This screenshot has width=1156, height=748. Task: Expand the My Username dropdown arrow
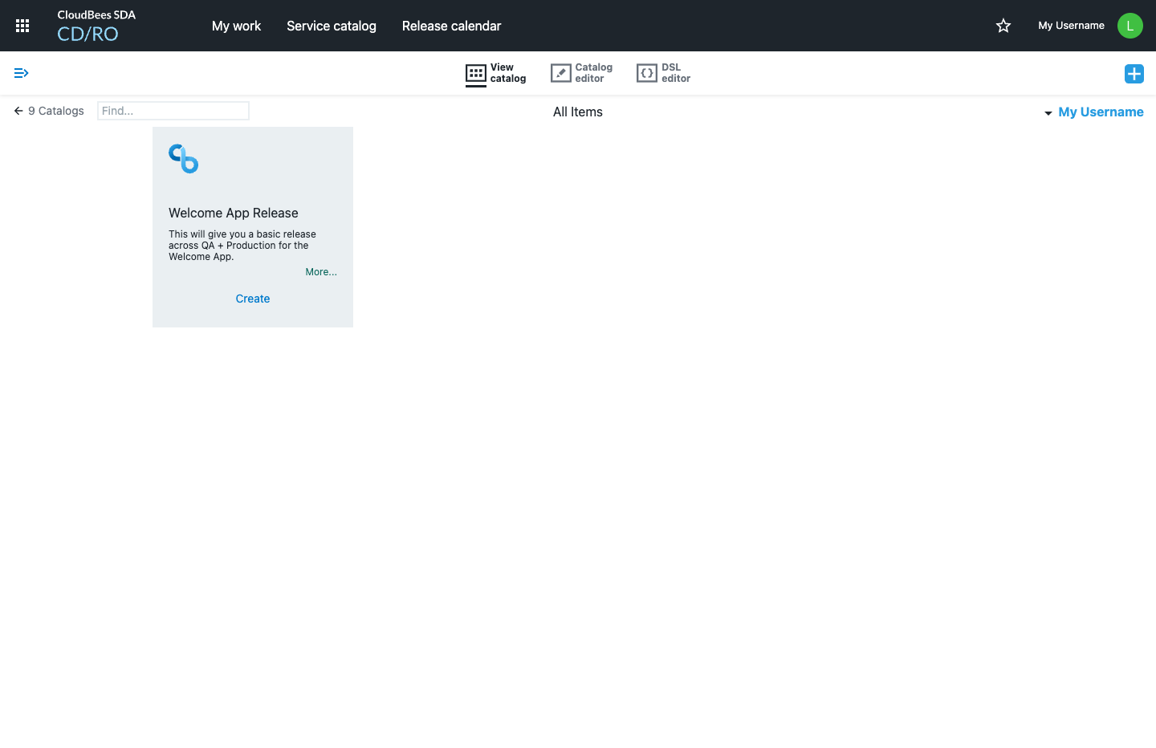click(x=1048, y=113)
